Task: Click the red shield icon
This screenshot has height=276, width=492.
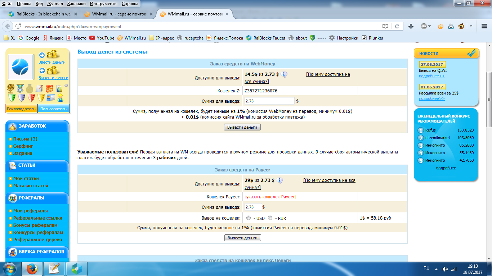Action: tap(31, 98)
